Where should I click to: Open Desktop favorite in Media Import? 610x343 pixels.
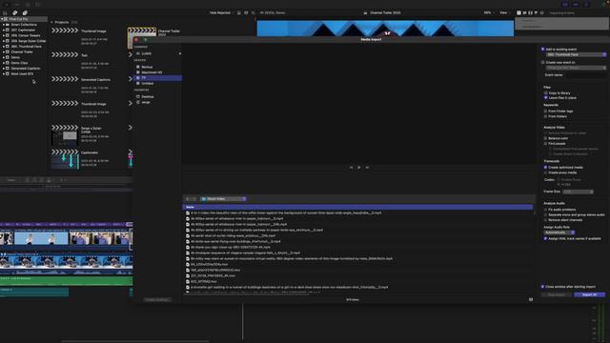[147, 96]
